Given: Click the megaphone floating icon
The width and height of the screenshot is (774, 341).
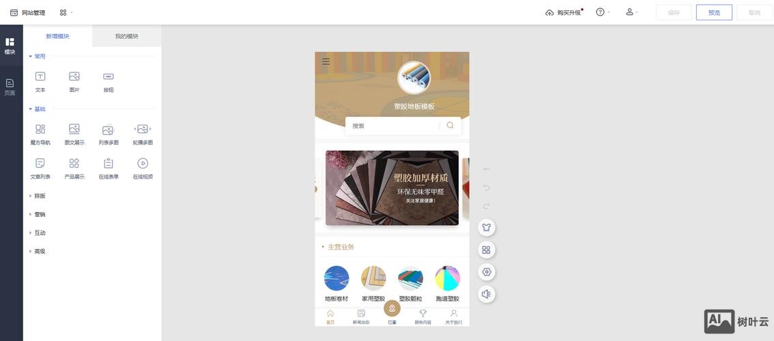Looking at the screenshot, I should point(486,294).
